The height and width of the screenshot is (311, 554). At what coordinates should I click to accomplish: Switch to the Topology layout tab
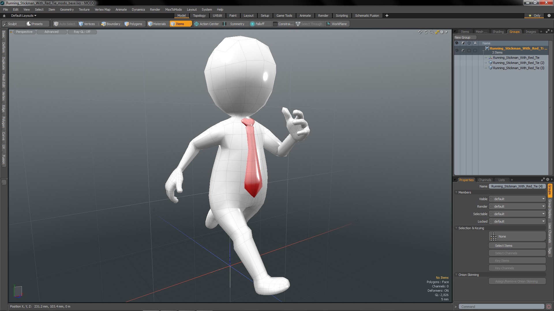coord(199,16)
